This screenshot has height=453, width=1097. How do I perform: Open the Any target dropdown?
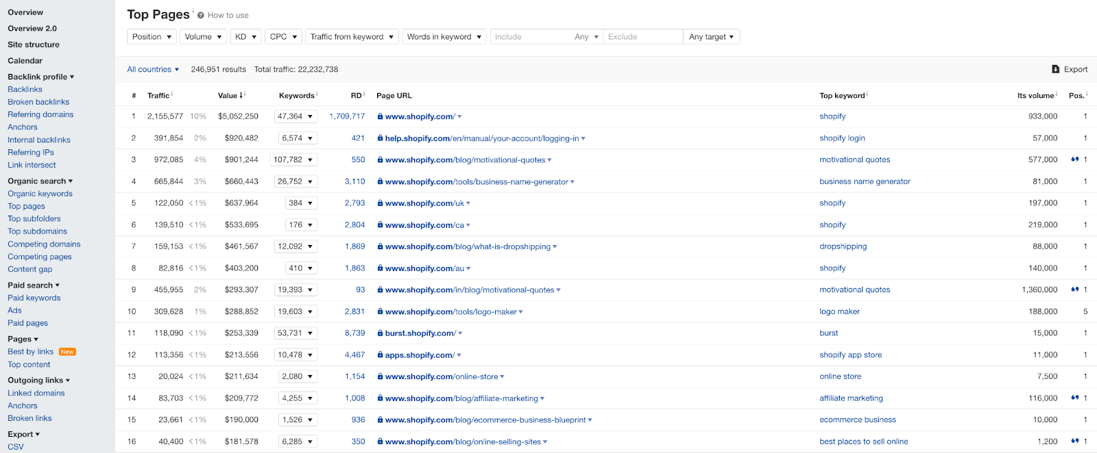(712, 37)
